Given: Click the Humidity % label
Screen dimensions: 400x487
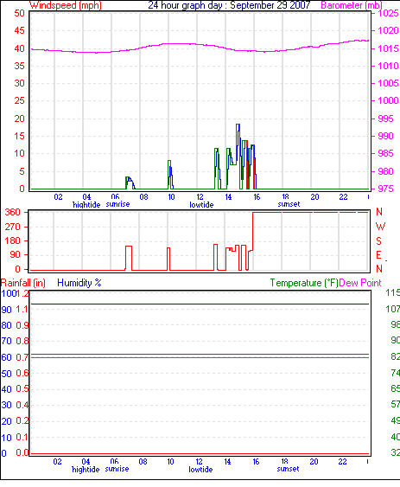Looking at the screenshot, I should pyautogui.click(x=79, y=283).
